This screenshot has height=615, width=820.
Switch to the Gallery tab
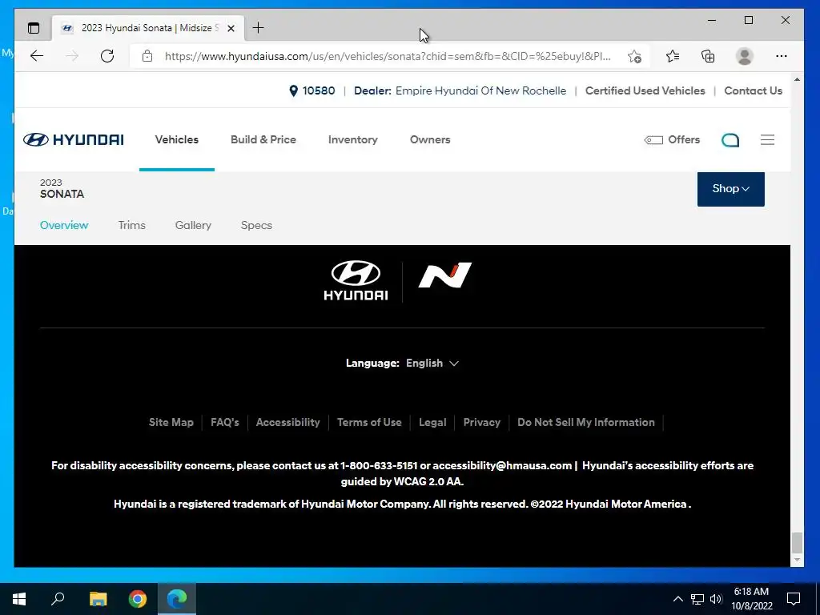point(193,225)
